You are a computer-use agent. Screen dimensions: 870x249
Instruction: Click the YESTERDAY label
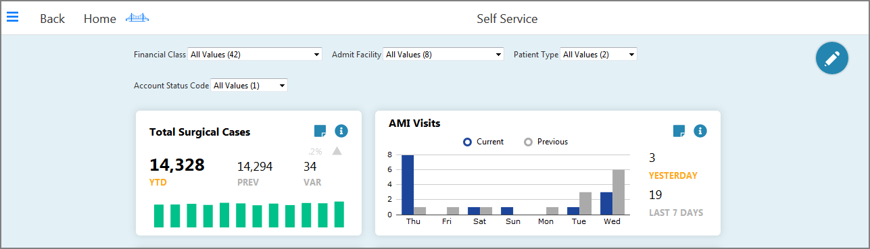pyautogui.click(x=673, y=175)
